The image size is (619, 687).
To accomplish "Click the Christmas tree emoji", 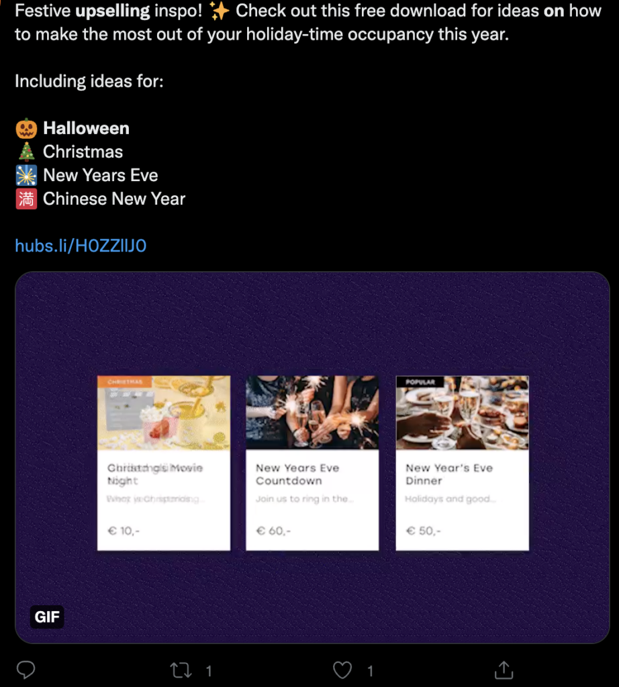I will (x=26, y=152).
